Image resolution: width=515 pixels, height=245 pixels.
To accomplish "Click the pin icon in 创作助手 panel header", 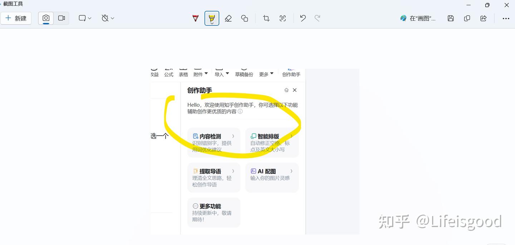I will tap(286, 90).
